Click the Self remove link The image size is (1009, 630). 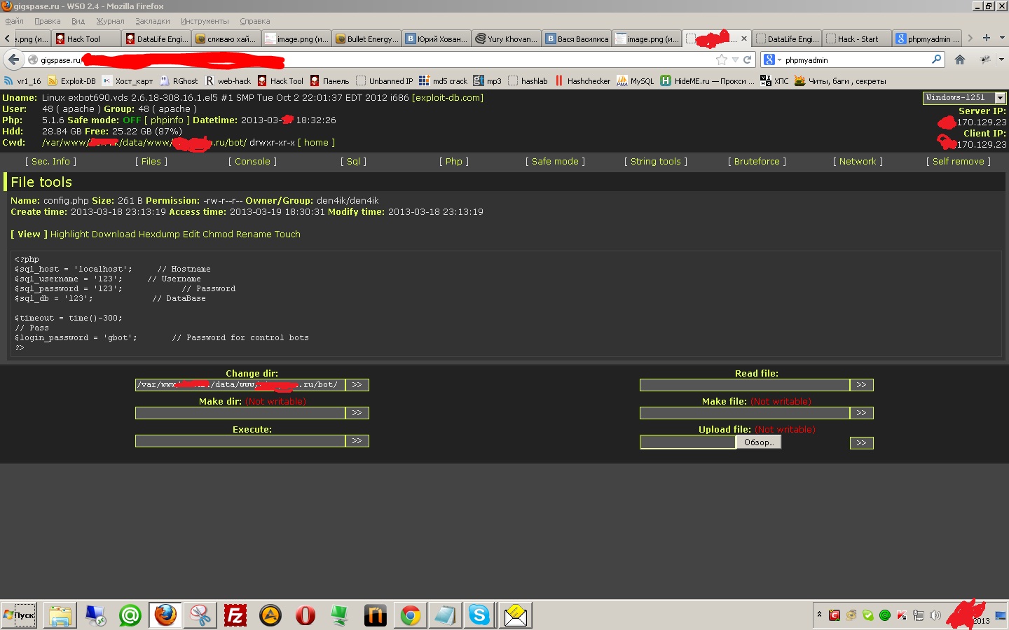tap(958, 162)
